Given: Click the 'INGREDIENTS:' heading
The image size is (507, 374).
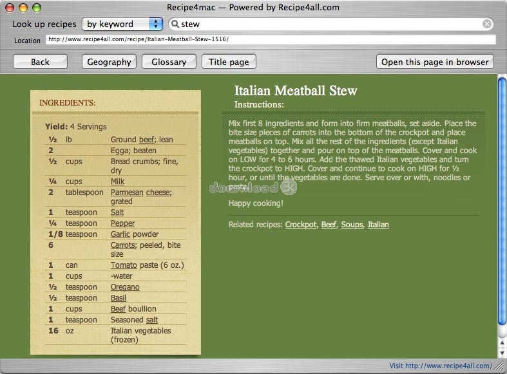Looking at the screenshot, I should click(67, 103).
